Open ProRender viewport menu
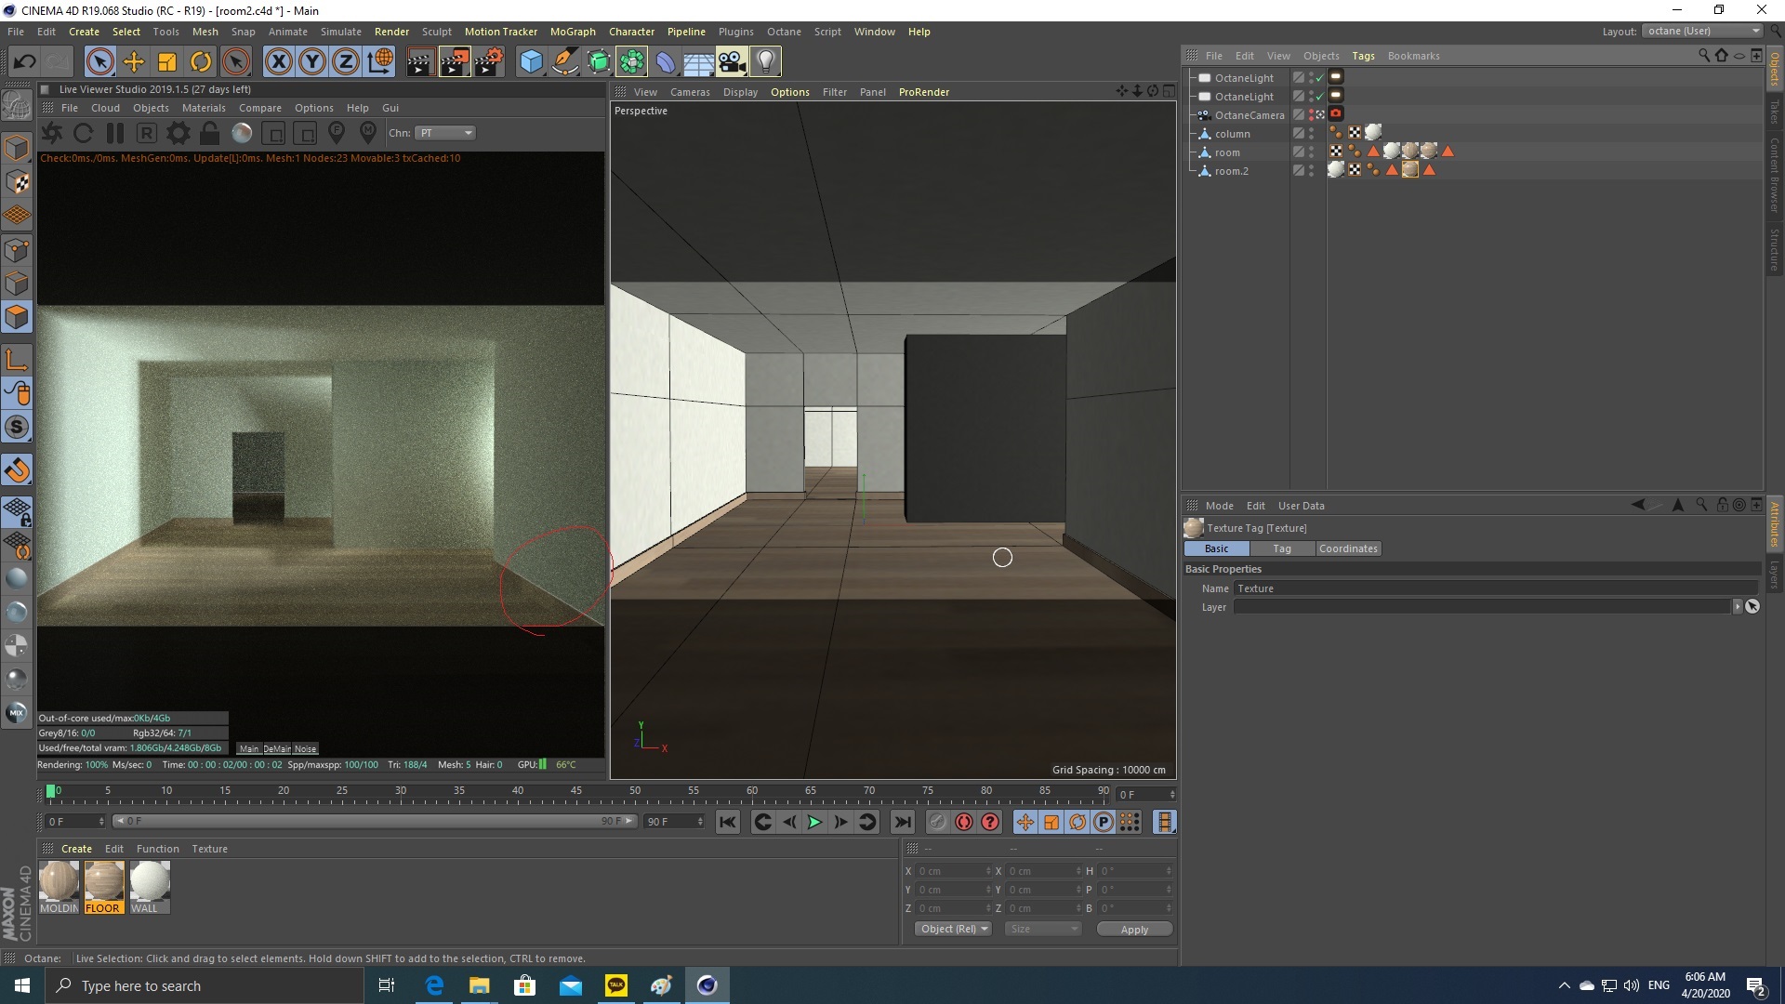Viewport: 1785px width, 1004px height. (x=924, y=92)
